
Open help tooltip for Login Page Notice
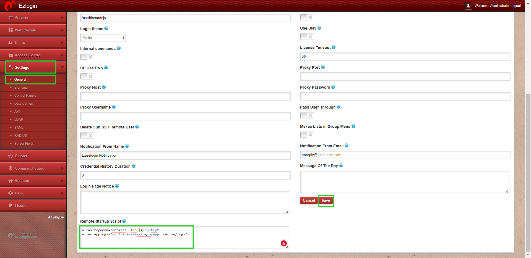[117, 186]
